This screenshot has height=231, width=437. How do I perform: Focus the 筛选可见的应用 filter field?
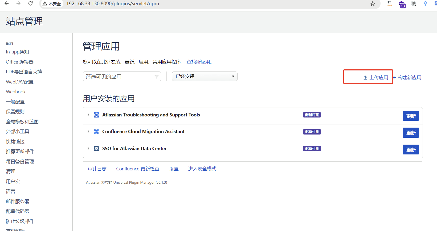pyautogui.click(x=122, y=77)
